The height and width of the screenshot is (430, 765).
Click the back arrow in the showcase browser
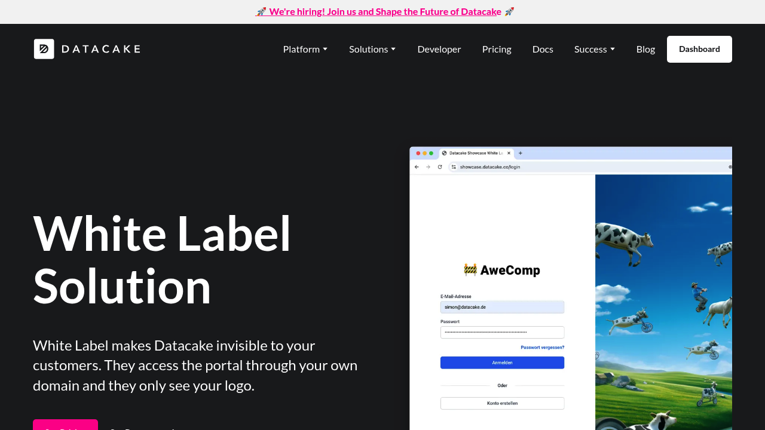pos(417,167)
